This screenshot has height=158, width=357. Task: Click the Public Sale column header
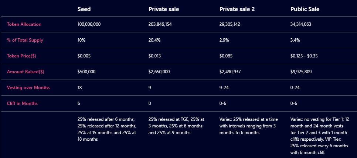(x=305, y=9)
